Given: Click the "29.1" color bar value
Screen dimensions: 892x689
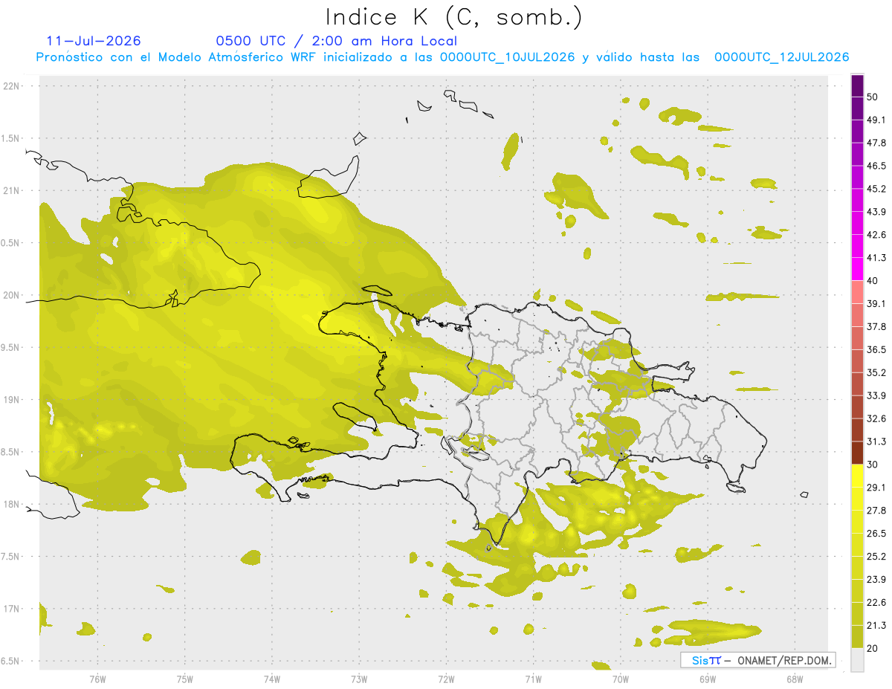Looking at the screenshot, I should tap(876, 488).
